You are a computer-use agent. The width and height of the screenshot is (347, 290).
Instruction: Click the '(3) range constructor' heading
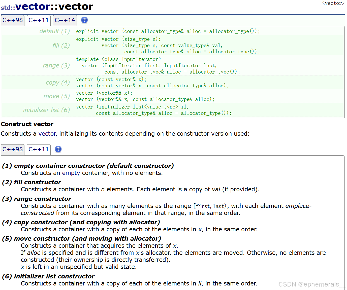pos(37,199)
